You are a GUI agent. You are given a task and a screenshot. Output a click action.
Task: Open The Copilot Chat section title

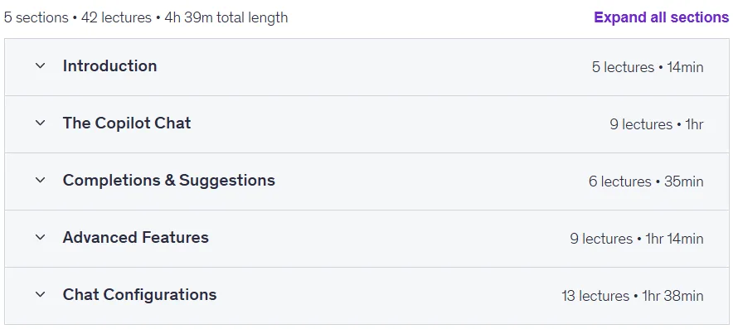[127, 123]
